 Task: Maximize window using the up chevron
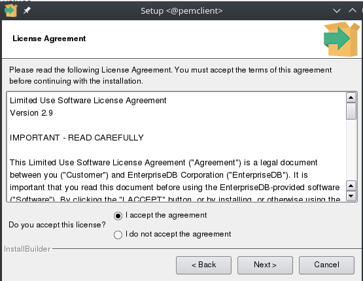353,10
